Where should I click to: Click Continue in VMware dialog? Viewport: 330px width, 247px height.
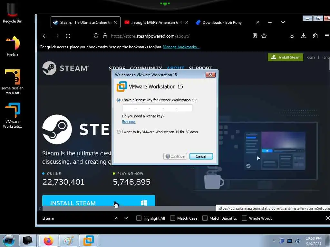175,156
